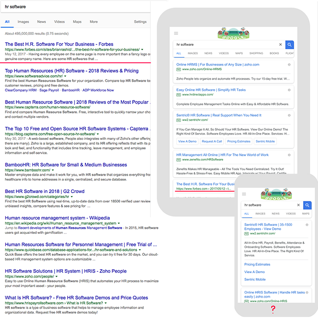
Task: Click View A Demo button in tablet ad
Action: (187, 141)
